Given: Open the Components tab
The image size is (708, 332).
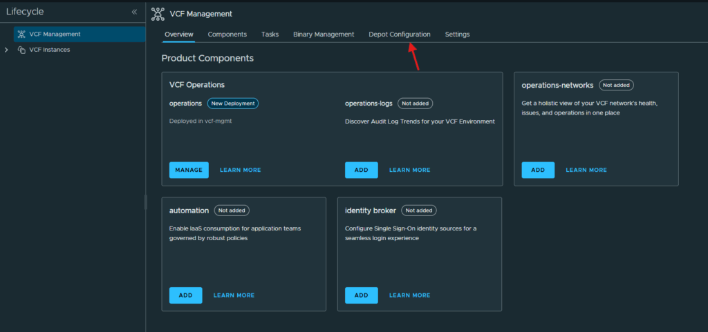Looking at the screenshot, I should click(x=227, y=35).
